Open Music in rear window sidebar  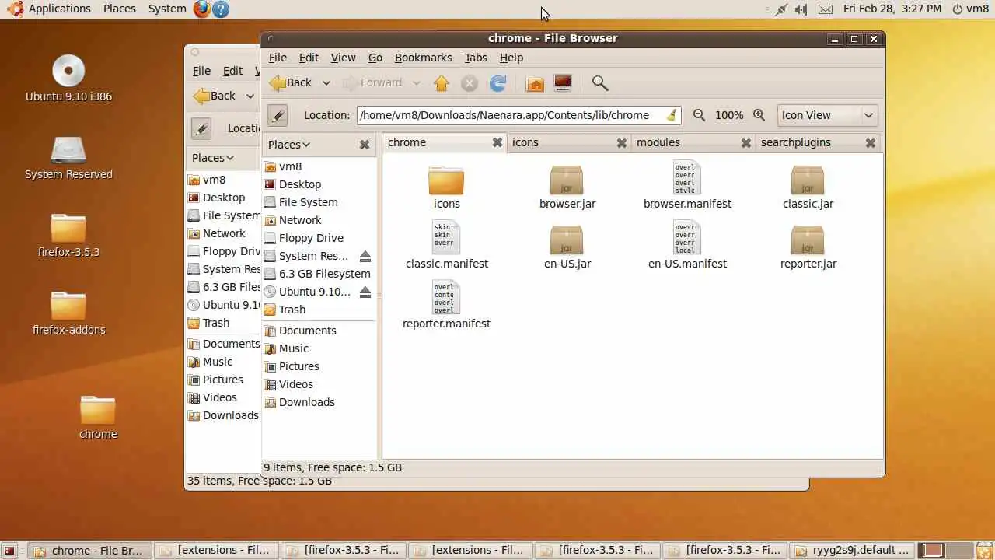click(211, 362)
